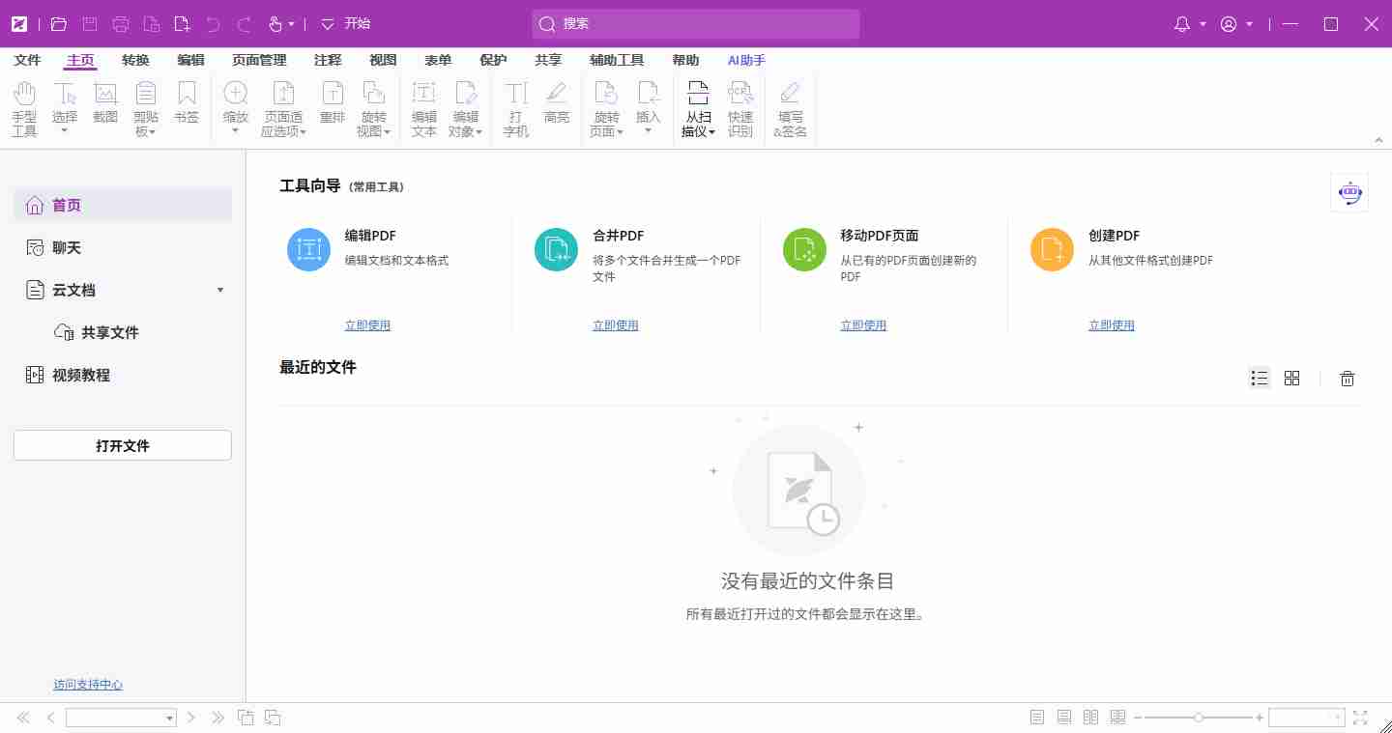The height and width of the screenshot is (733, 1392).
Task: Open the 缩放 zoom dropdown
Action: point(236,108)
